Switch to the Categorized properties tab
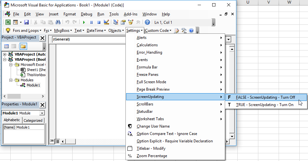 click(33, 121)
